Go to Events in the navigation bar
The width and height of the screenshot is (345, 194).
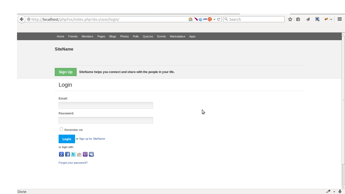(x=161, y=36)
